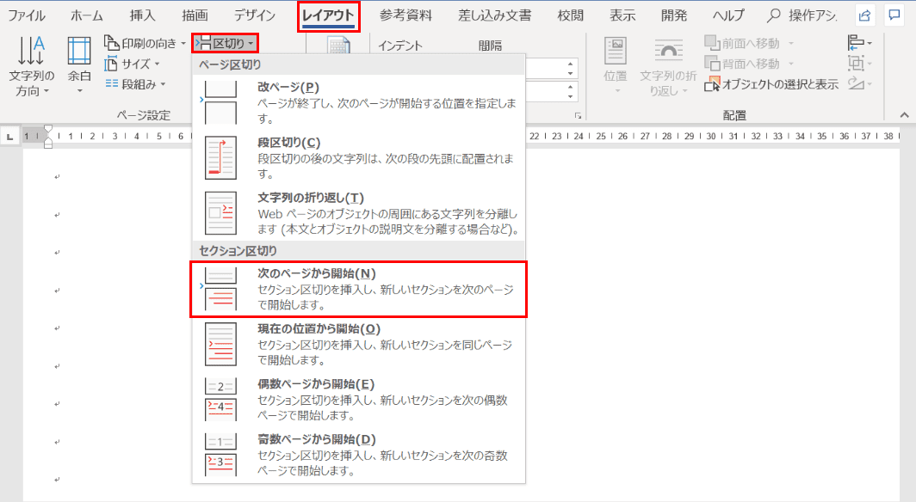
Task: Open the 余白 margins dropdown
Action: (x=79, y=66)
